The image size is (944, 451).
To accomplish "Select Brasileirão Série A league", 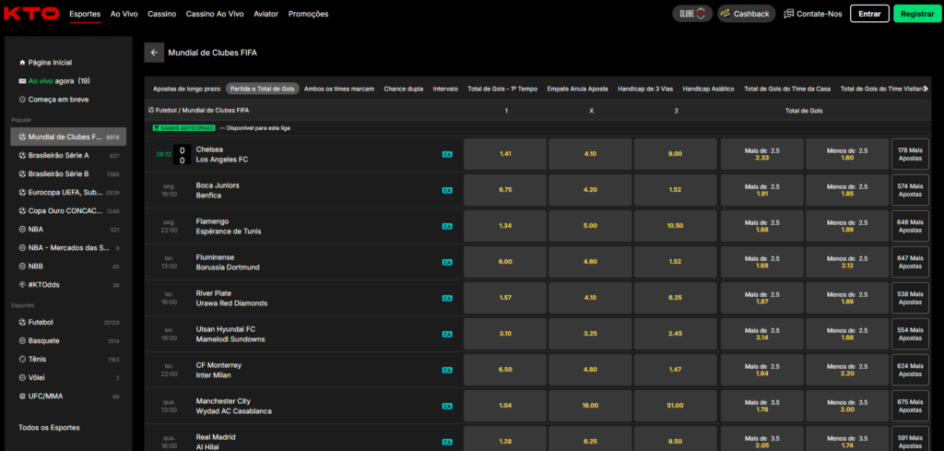I will pos(68,155).
